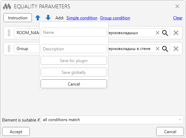Open the Instruction button
This screenshot has height=138, width=186.
(18, 18)
